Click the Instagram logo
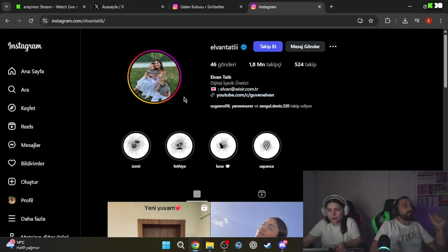This screenshot has height=252, width=448. click(x=25, y=46)
